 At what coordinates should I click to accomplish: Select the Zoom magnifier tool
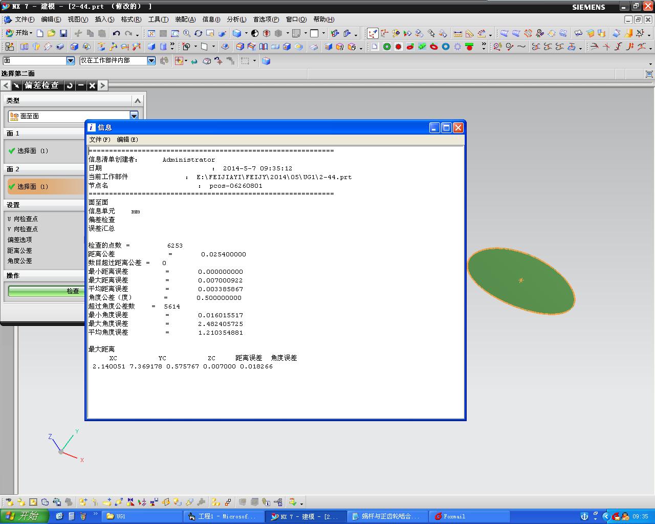[187, 33]
